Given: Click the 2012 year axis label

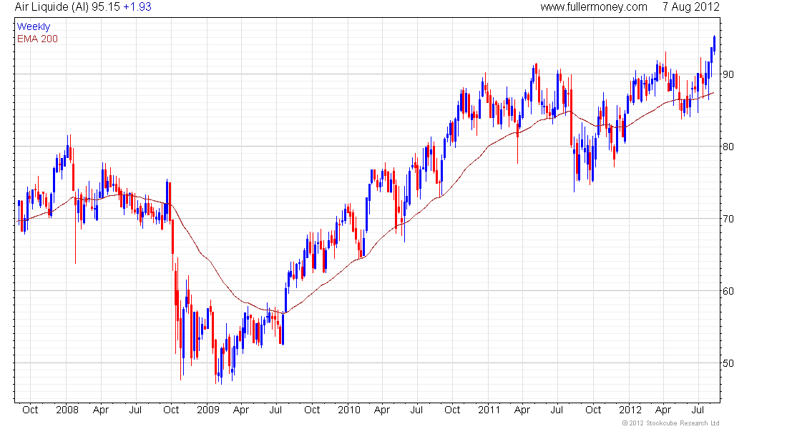Looking at the screenshot, I should (630, 410).
